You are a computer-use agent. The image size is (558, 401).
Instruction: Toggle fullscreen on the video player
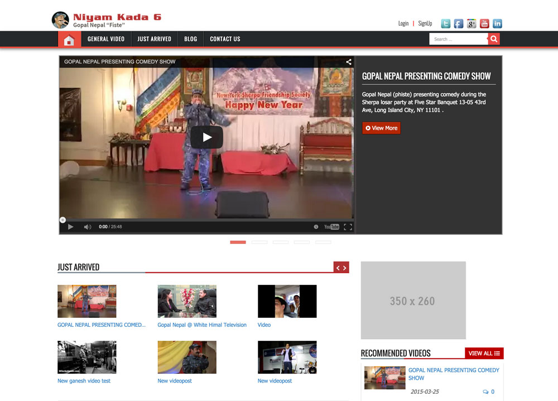(x=348, y=227)
